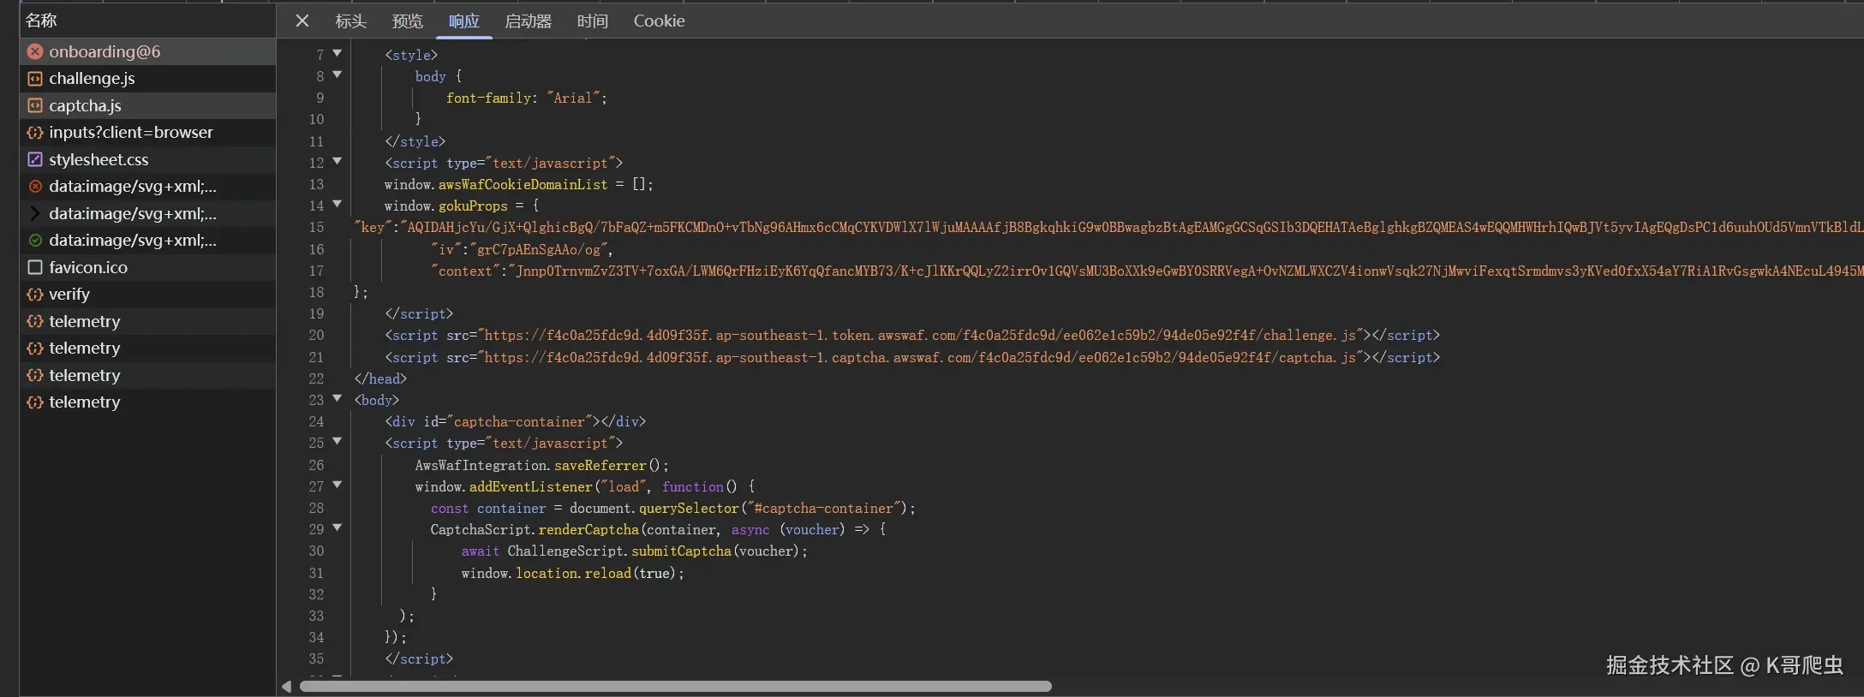Select the inputs?client=browser request

[x=147, y=133]
